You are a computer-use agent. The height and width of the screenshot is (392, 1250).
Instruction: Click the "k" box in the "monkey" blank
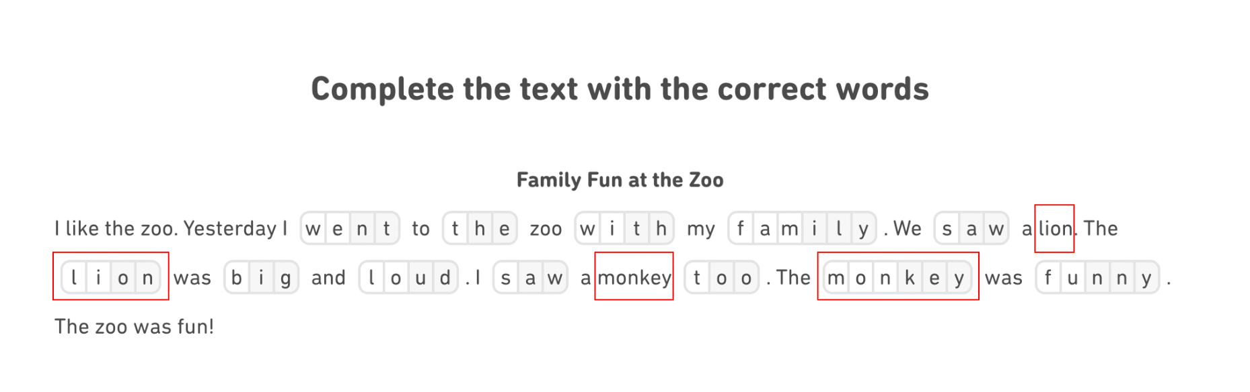click(910, 278)
